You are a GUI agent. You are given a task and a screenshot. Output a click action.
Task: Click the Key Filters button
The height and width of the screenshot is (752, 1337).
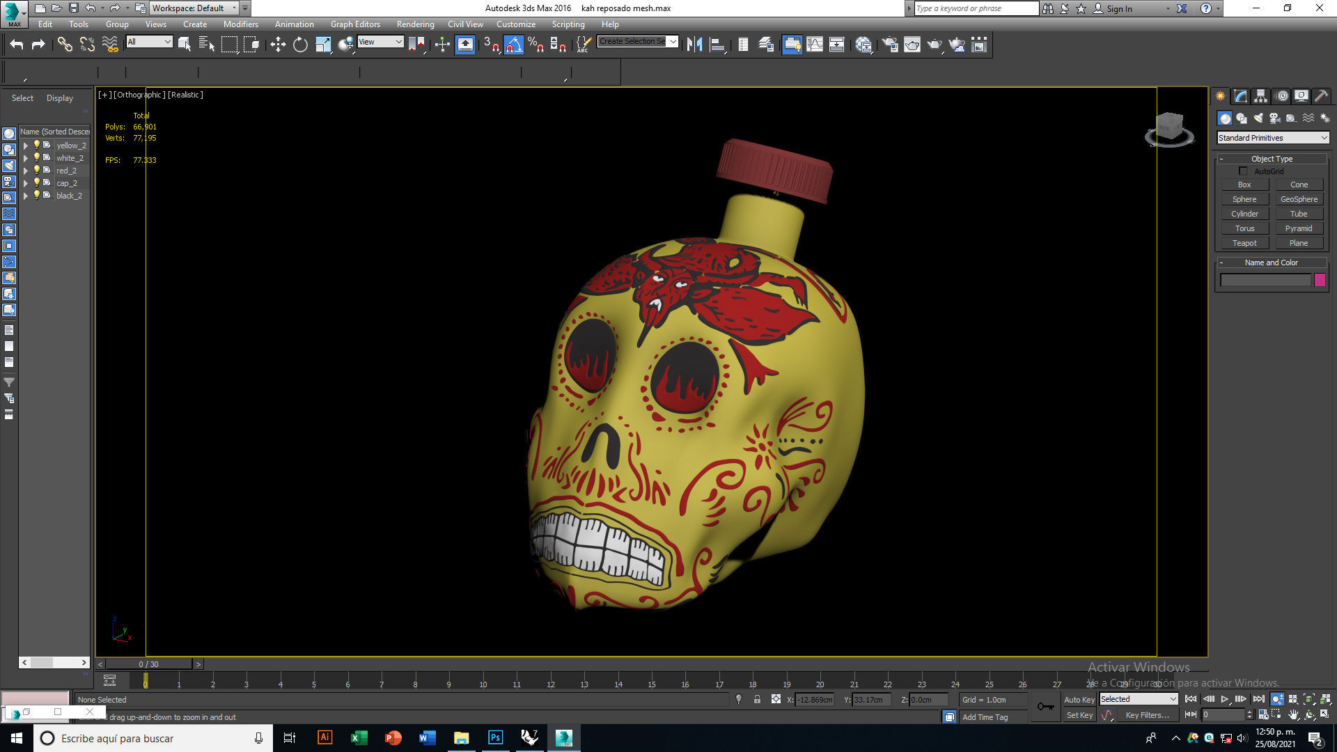[x=1147, y=715]
